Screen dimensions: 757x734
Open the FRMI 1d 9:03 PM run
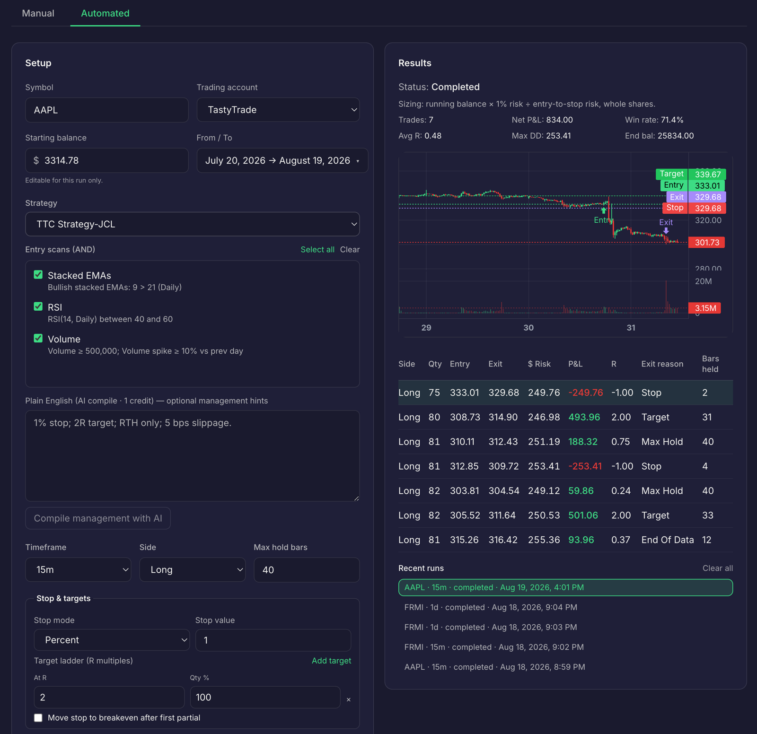(x=565, y=627)
